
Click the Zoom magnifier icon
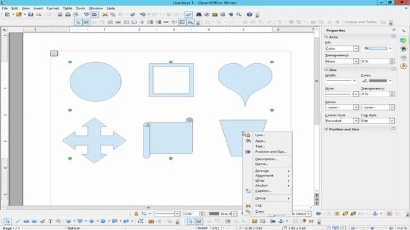pyautogui.click(x=239, y=15)
